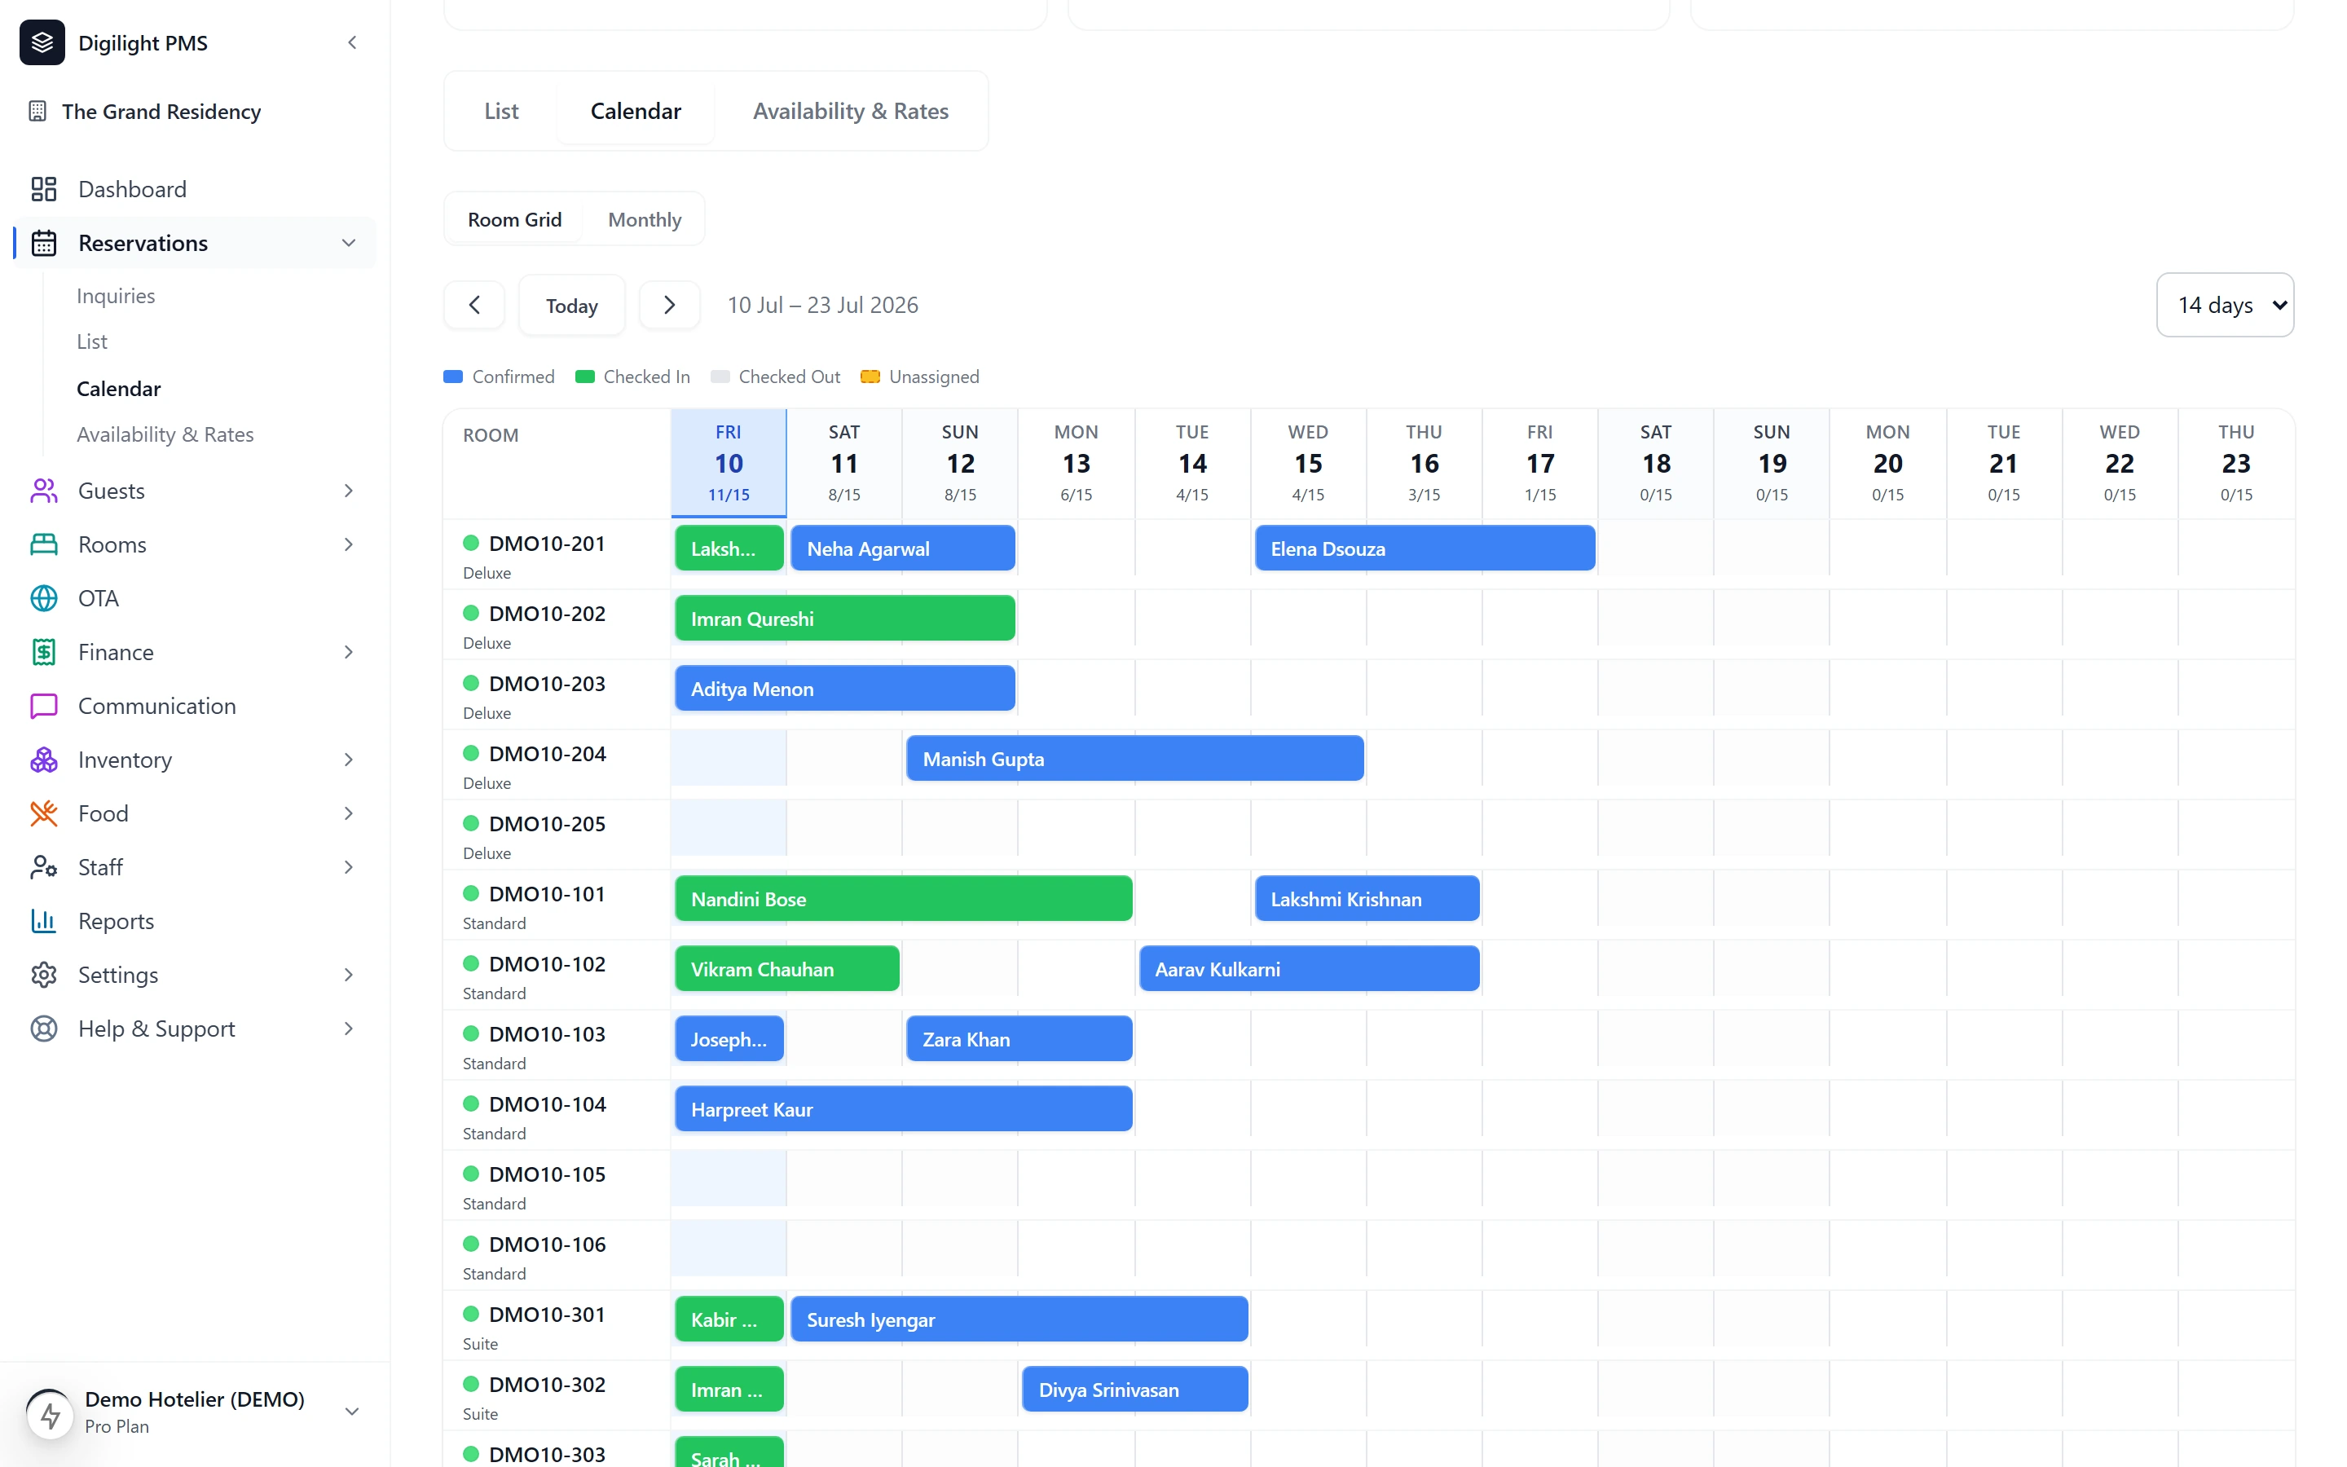This screenshot has height=1467, width=2347.
Task: Expand the Food submenu
Action: (349, 814)
